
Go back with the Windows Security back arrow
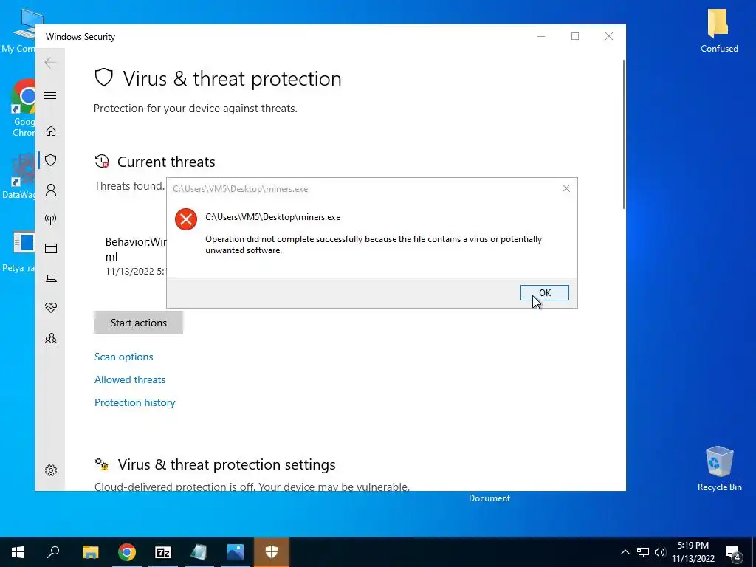click(50, 63)
